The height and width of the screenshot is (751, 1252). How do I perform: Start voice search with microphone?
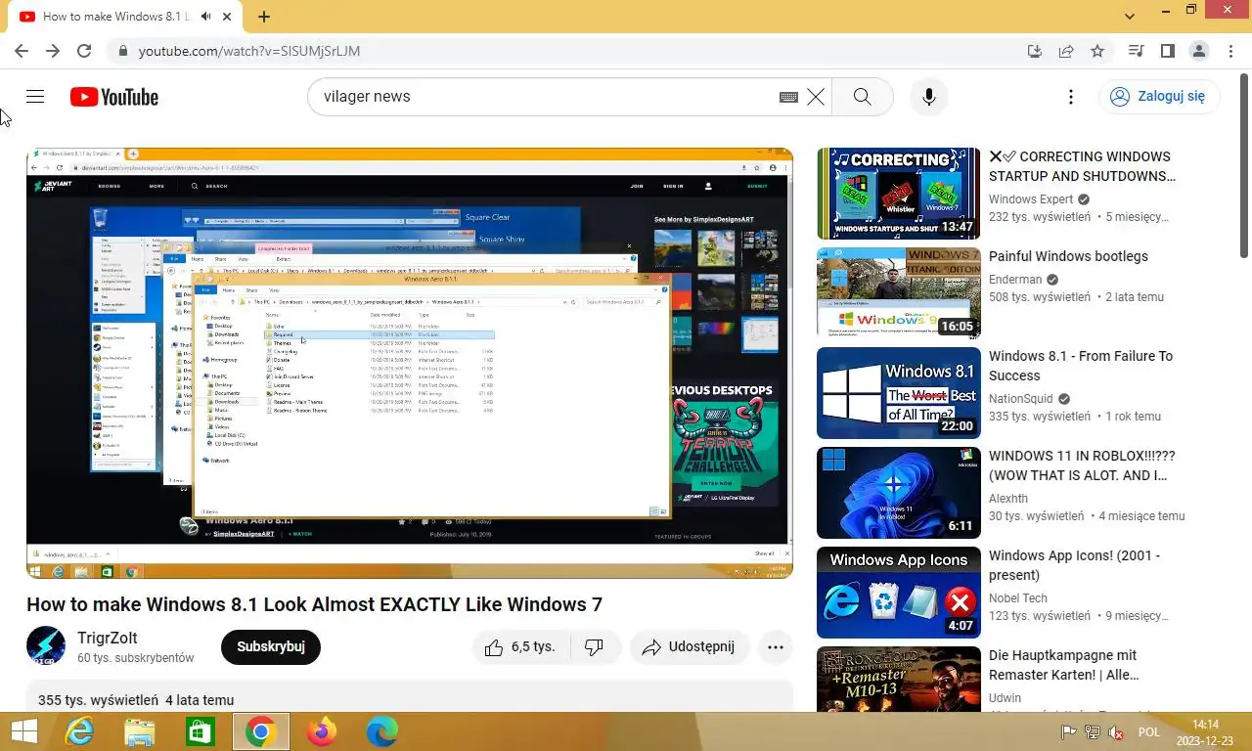929,97
